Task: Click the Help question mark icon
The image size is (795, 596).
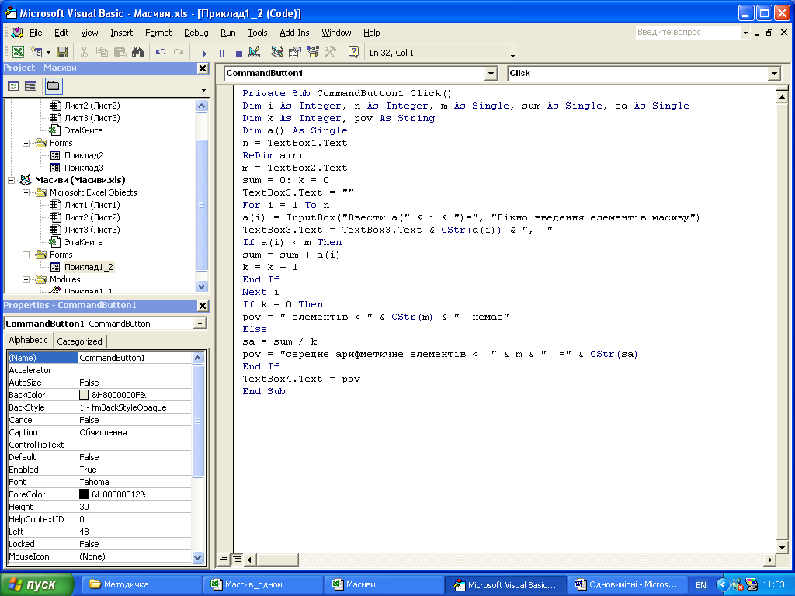Action: [x=354, y=52]
